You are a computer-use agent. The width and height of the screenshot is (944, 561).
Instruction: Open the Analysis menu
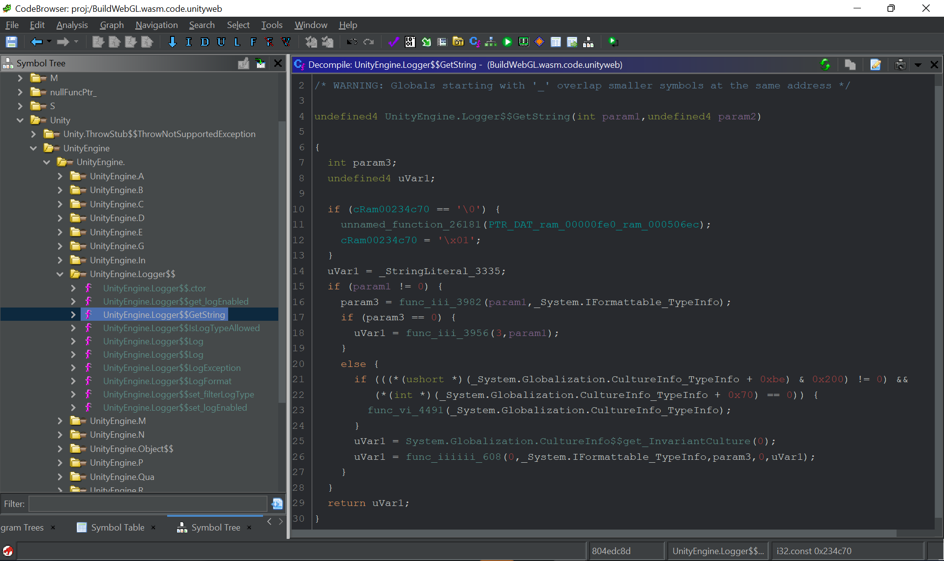click(x=72, y=25)
